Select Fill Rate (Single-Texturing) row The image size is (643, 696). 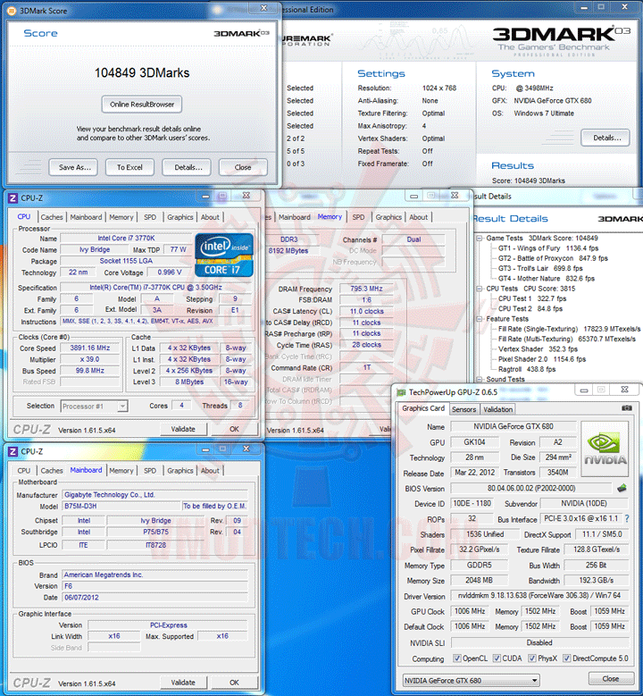pyautogui.click(x=569, y=329)
